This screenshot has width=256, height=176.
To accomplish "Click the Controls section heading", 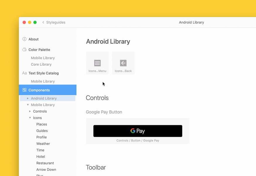I will tap(97, 98).
